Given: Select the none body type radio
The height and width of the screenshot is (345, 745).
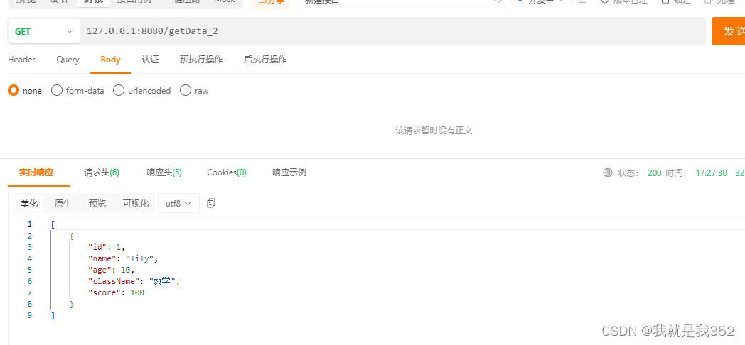Looking at the screenshot, I should pos(14,90).
